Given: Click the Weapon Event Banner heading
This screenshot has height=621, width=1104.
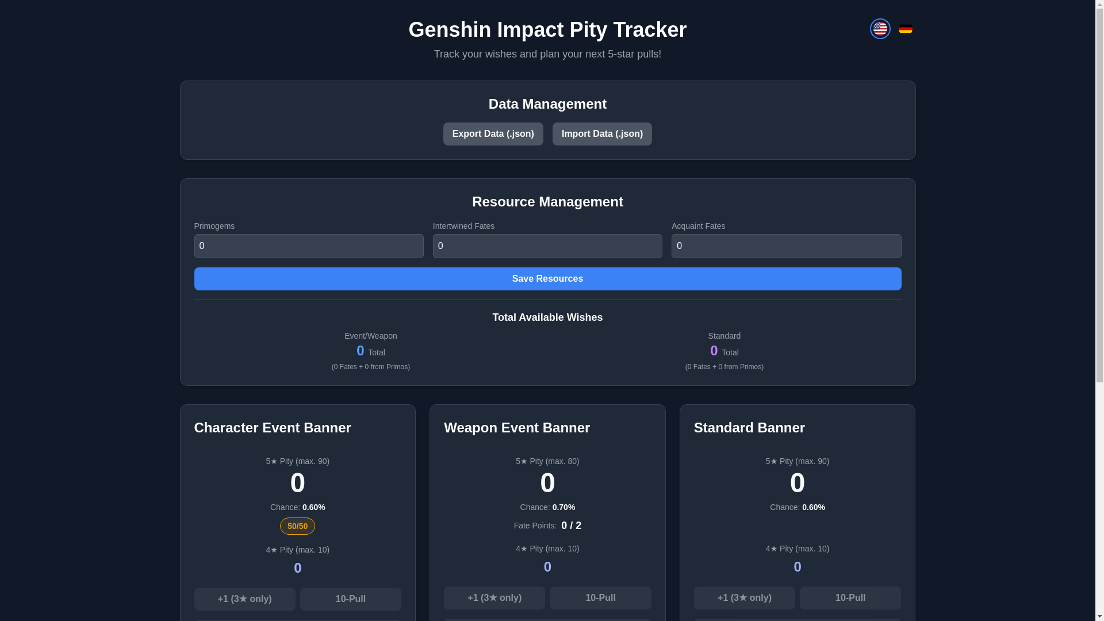Looking at the screenshot, I should click(517, 428).
